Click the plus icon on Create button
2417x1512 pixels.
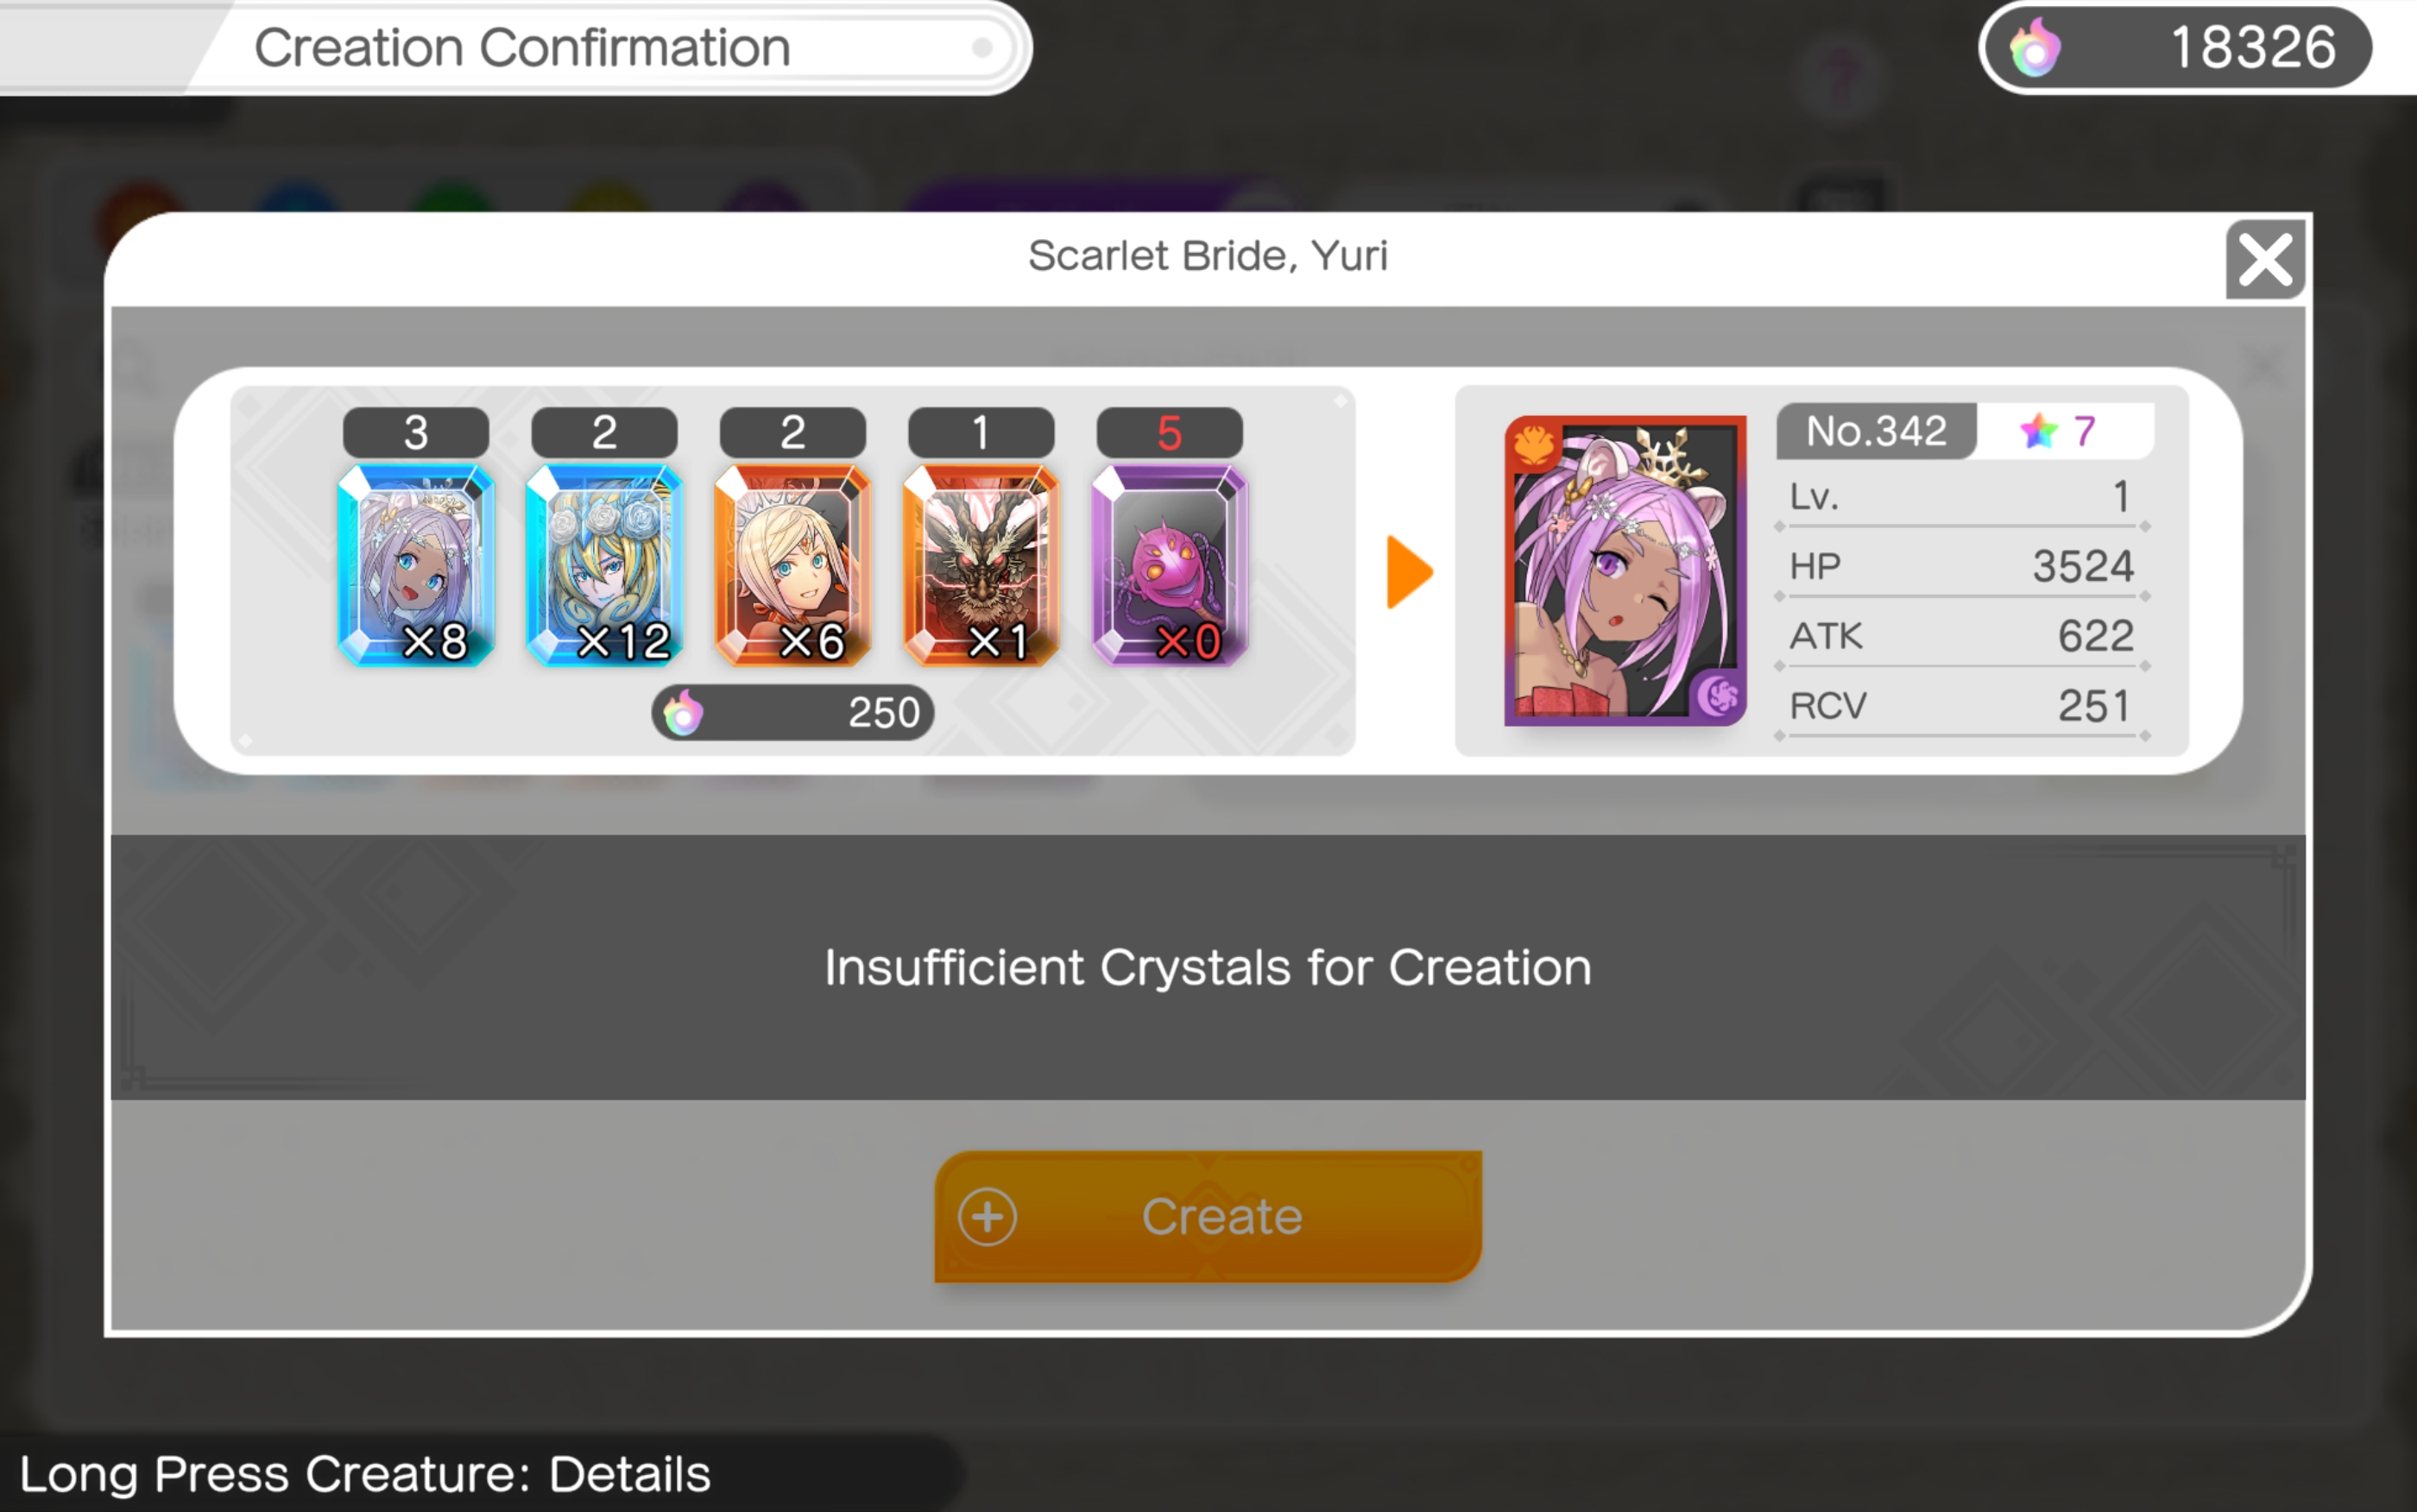(987, 1217)
